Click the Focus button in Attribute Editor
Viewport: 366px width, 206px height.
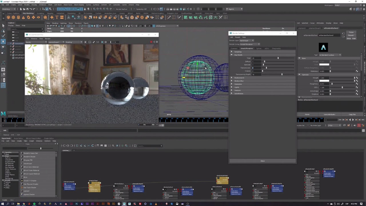coord(351,33)
